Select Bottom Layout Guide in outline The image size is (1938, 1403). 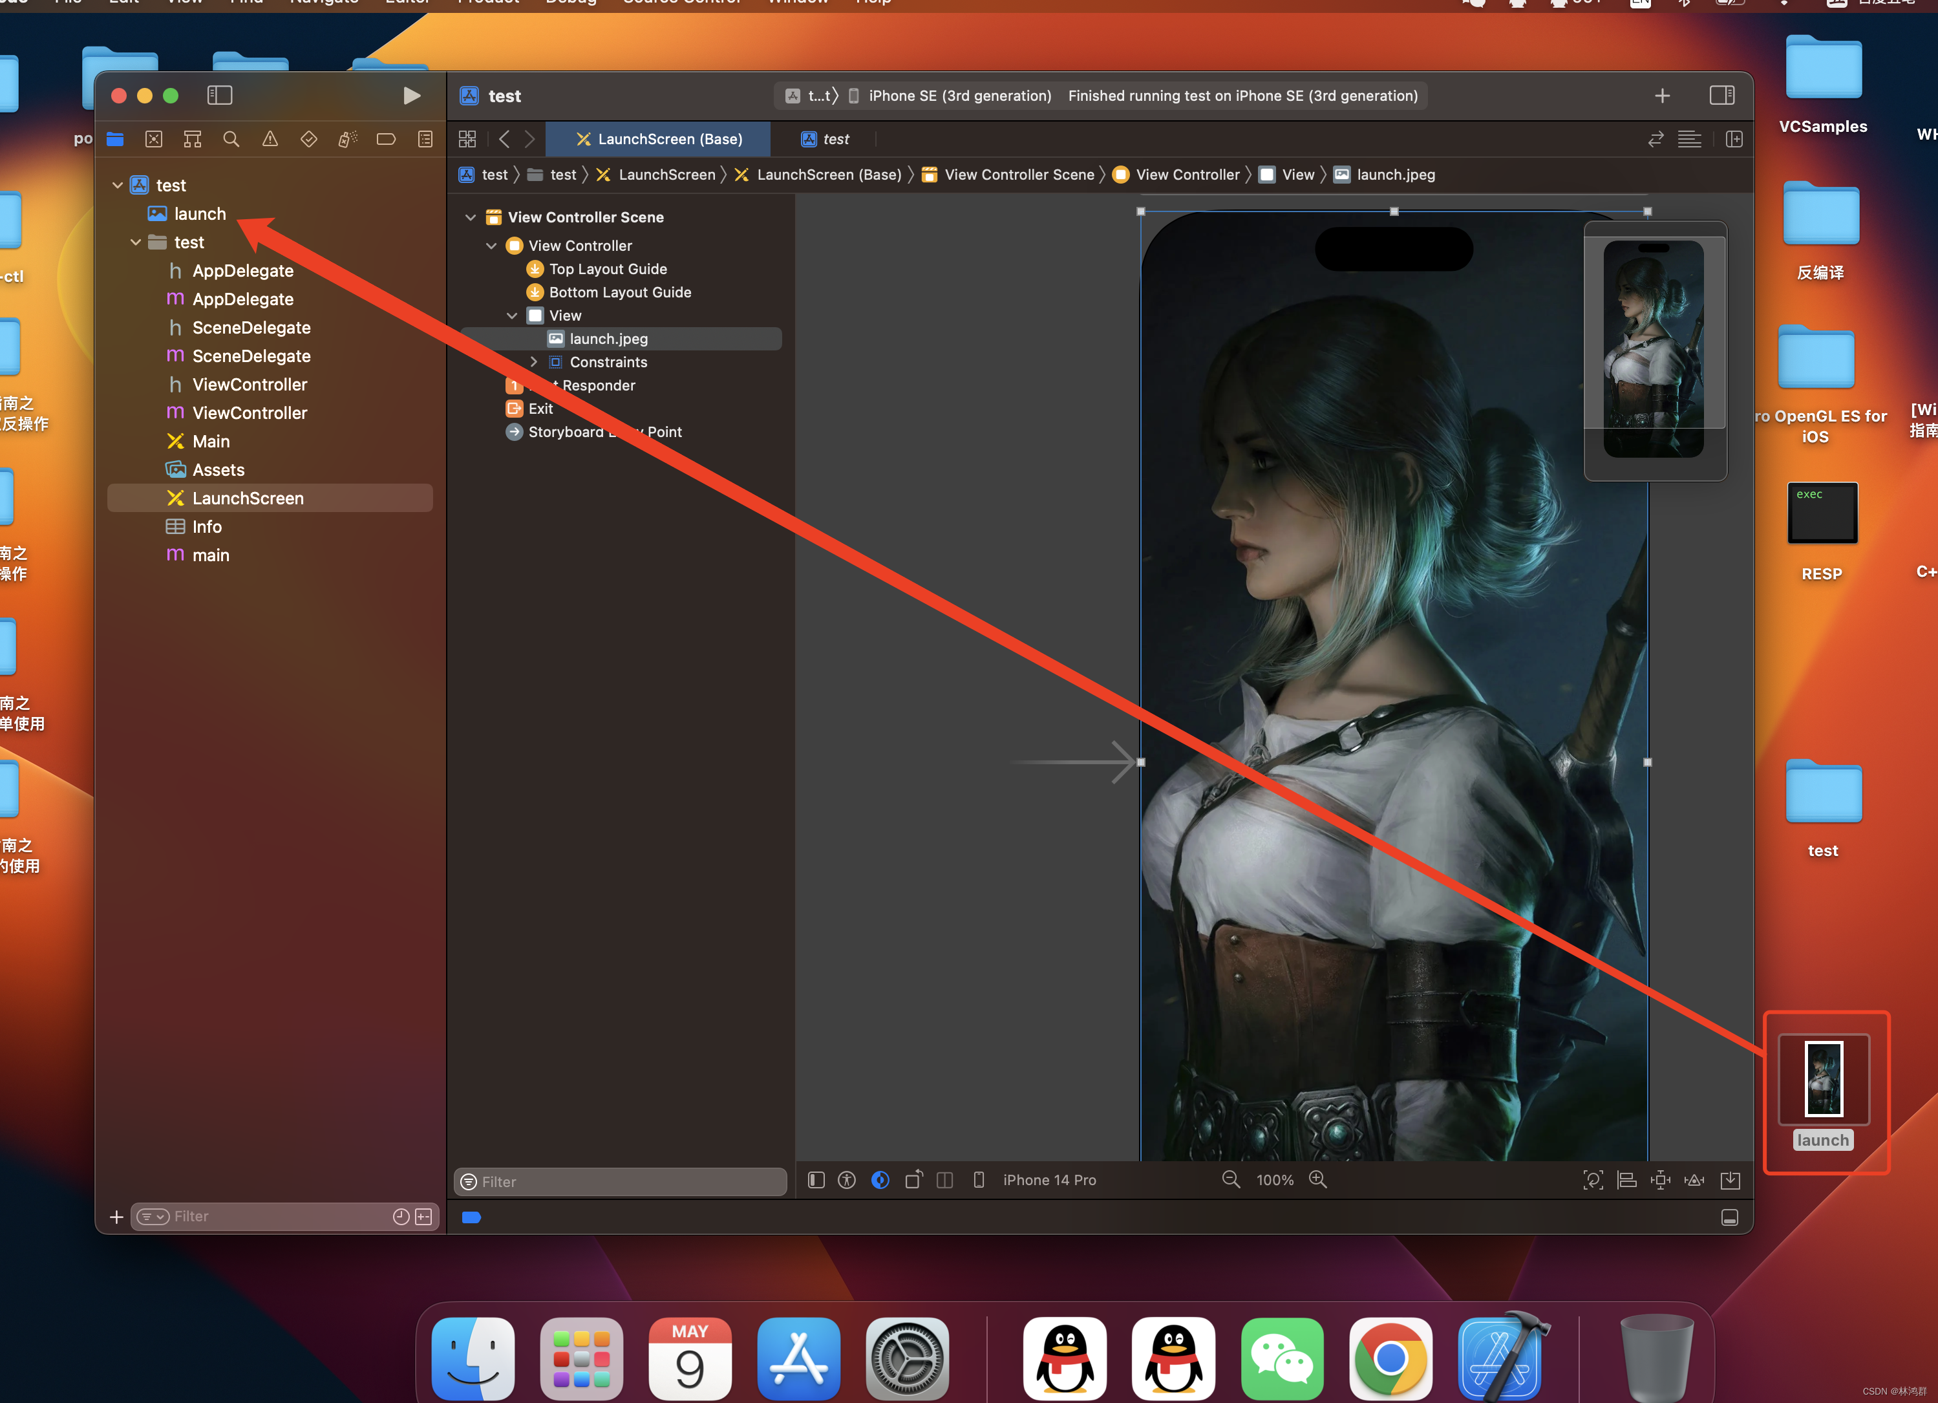[619, 292]
